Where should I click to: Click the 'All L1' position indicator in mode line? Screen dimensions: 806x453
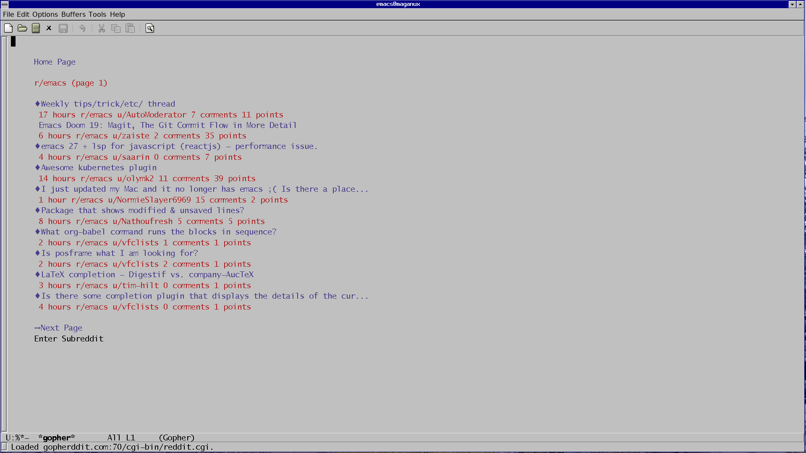[121, 438]
